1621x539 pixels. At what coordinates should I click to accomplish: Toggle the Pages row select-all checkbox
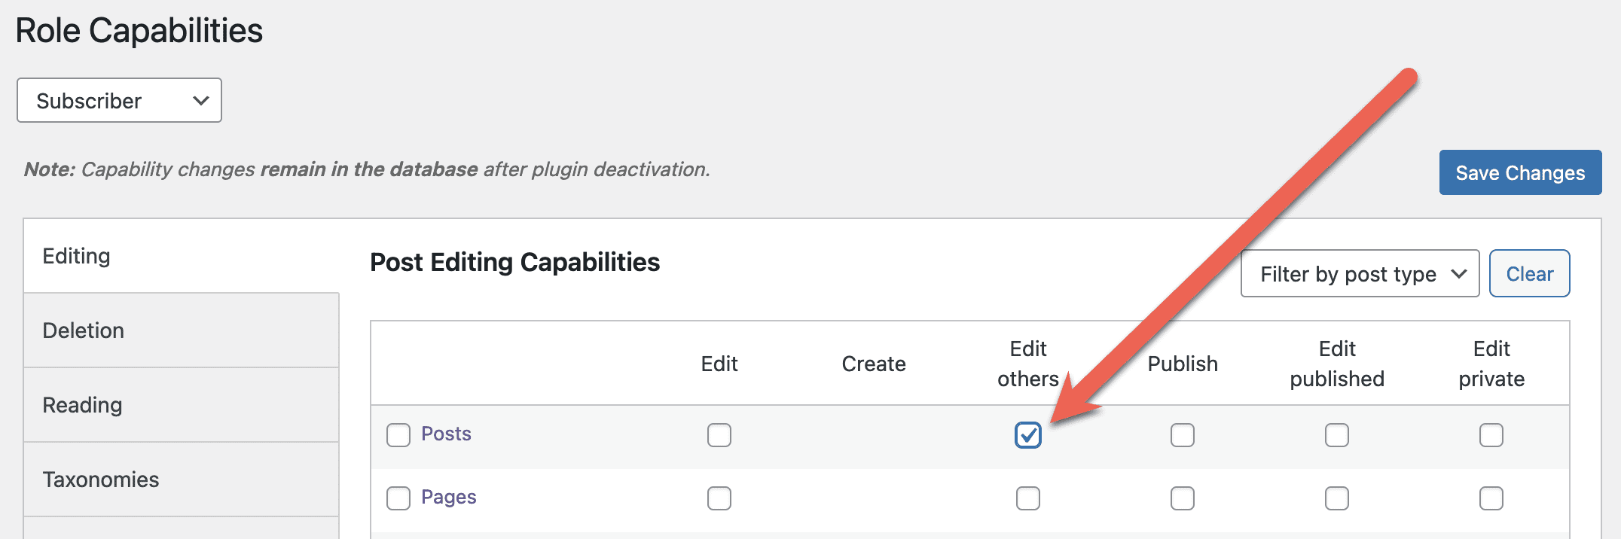pyautogui.click(x=398, y=498)
